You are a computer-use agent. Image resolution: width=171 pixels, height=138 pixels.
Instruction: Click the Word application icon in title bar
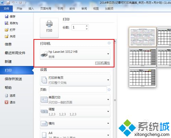[x=2, y=2]
